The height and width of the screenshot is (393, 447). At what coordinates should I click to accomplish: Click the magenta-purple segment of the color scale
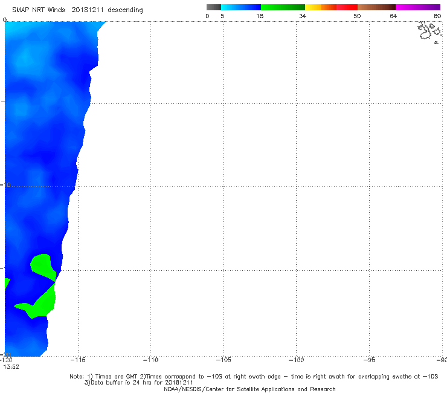pos(418,7)
